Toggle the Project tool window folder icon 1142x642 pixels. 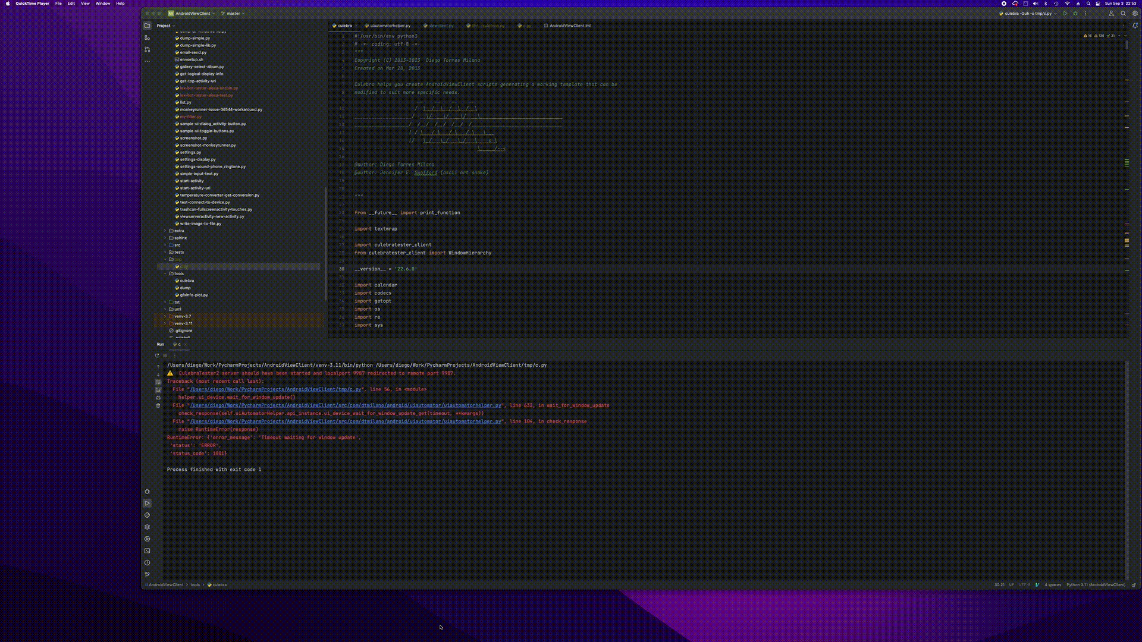(147, 26)
